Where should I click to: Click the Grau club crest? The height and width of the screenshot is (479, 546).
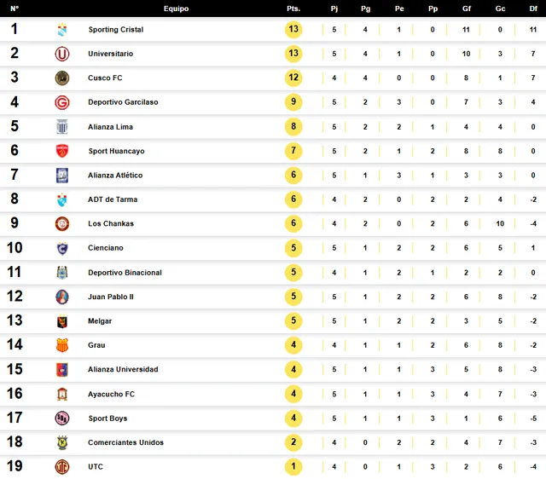pos(61,345)
